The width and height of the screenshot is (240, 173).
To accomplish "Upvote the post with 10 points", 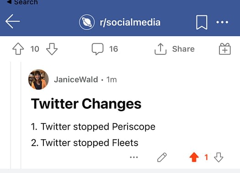I will 18,49.
